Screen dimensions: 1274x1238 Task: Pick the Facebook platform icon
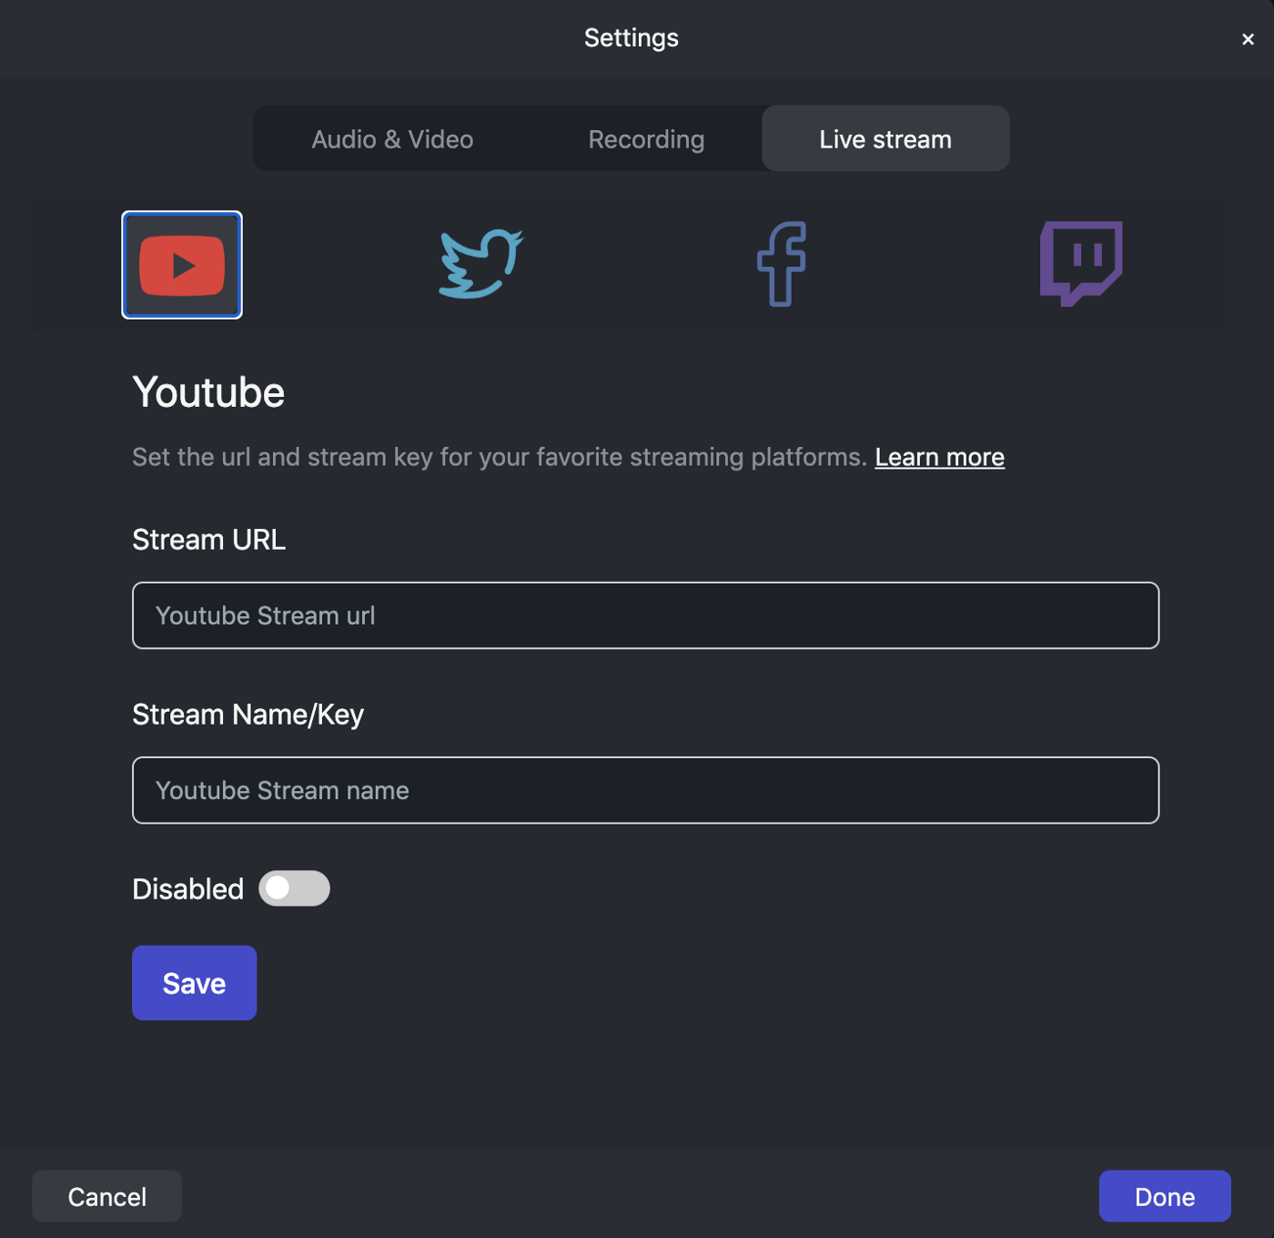point(782,264)
